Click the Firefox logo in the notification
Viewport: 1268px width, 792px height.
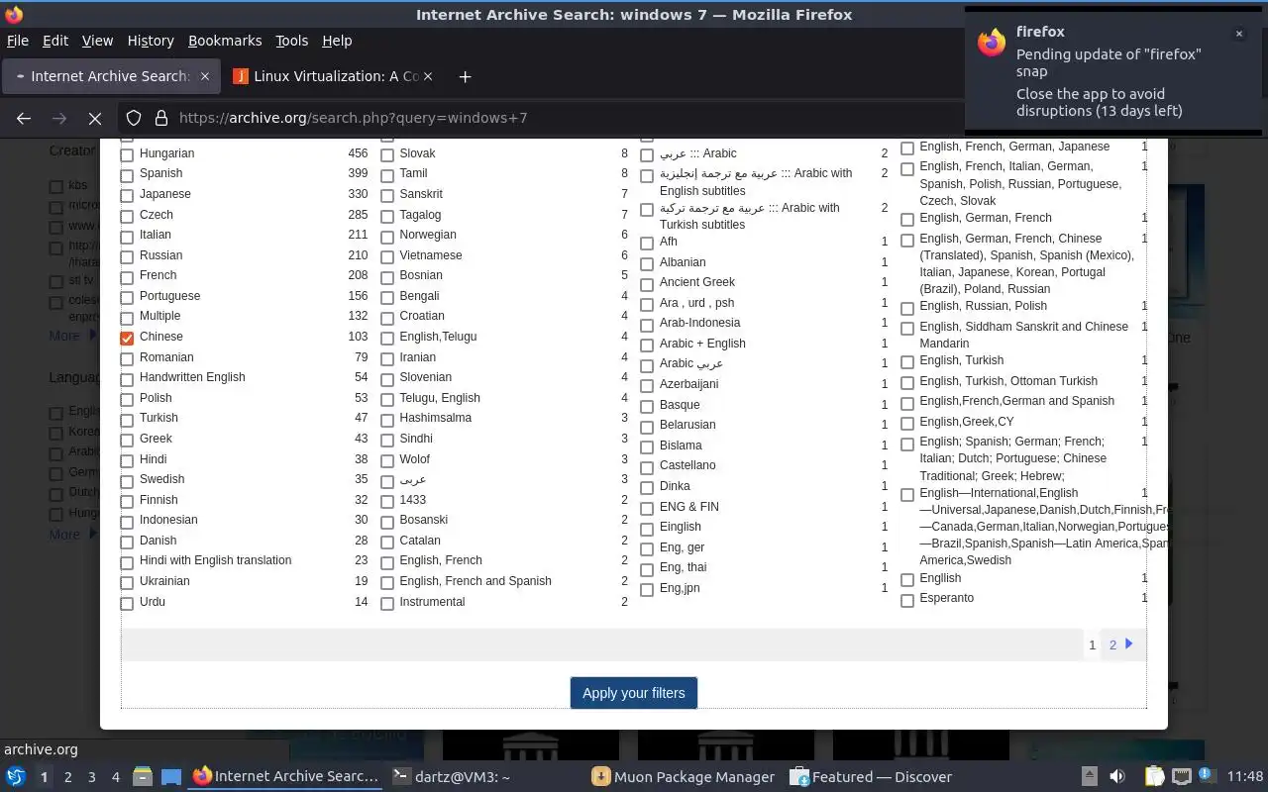[992, 43]
